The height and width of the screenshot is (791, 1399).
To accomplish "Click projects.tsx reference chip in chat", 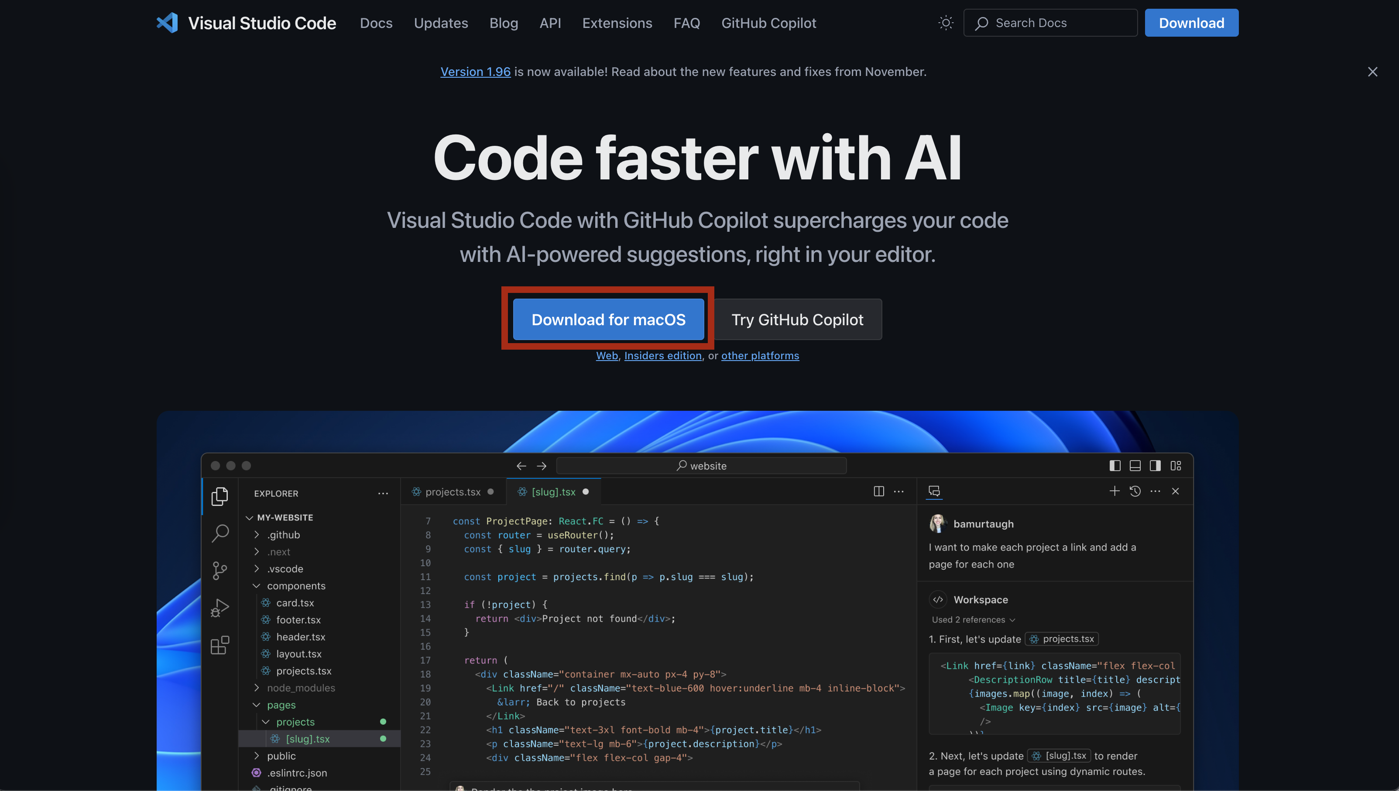I will [1062, 639].
